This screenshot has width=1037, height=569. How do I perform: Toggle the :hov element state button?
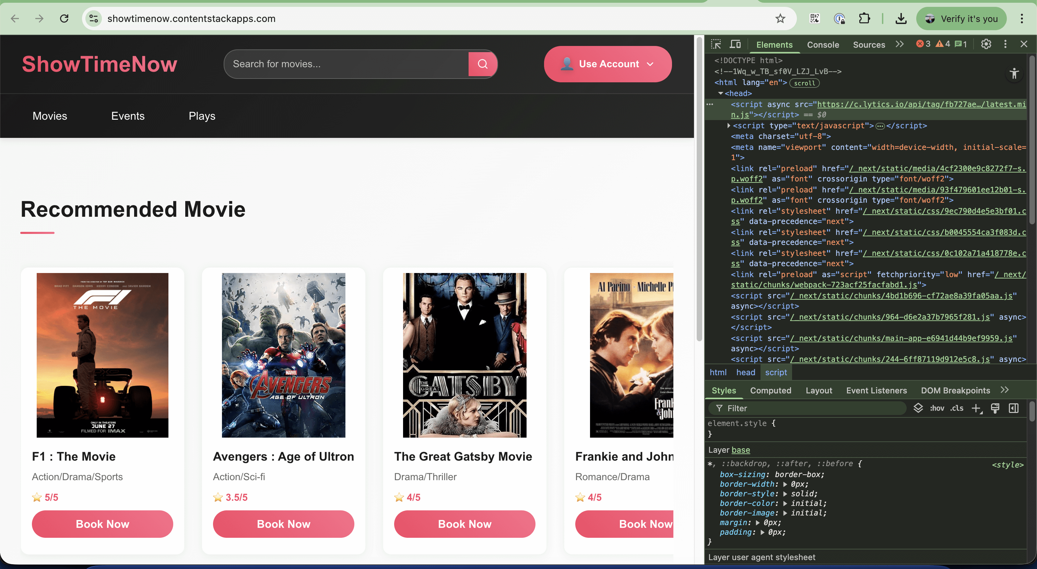tap(937, 408)
